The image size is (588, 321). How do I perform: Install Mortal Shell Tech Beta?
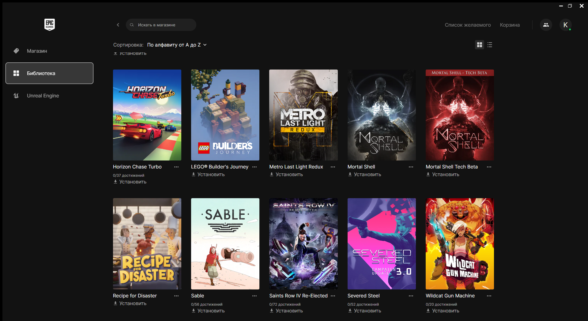pyautogui.click(x=443, y=175)
